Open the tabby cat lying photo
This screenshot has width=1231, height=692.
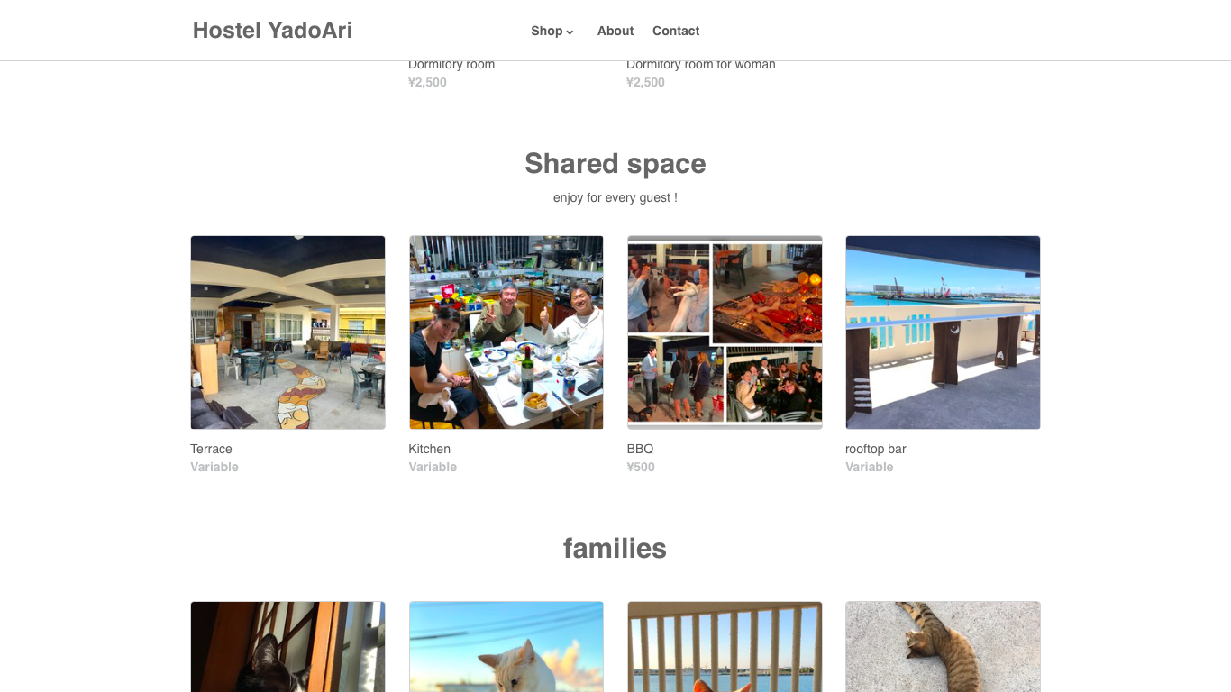[x=943, y=646]
